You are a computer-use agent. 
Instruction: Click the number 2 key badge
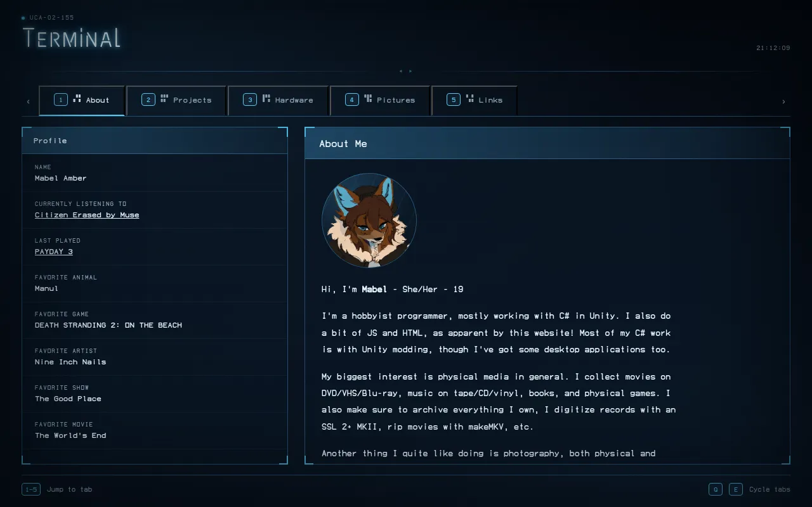[148, 99]
